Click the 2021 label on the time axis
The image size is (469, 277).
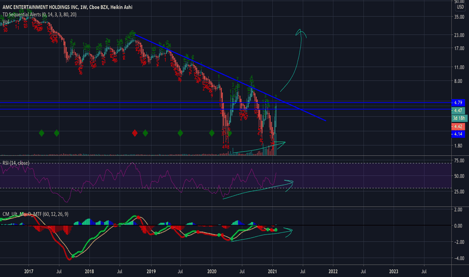pyautogui.click(x=272, y=271)
